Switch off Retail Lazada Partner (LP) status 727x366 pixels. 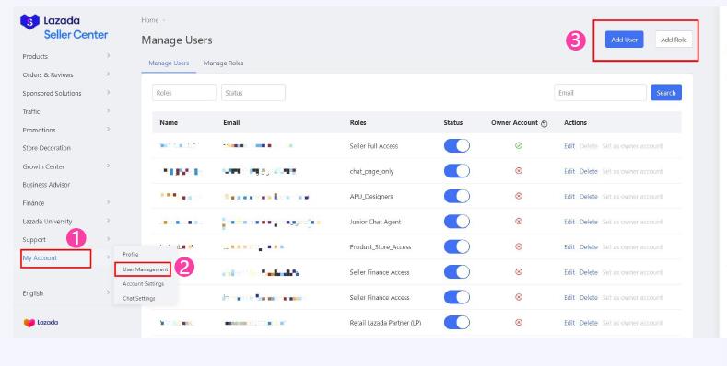(x=457, y=323)
